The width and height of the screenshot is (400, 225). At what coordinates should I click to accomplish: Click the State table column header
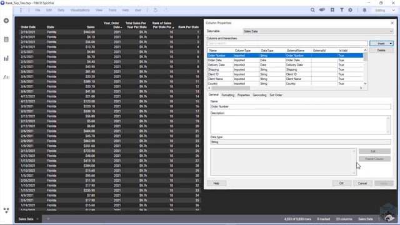coord(51,27)
